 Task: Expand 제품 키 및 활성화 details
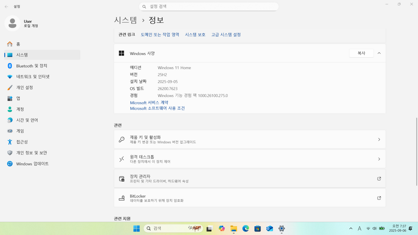coord(379,139)
